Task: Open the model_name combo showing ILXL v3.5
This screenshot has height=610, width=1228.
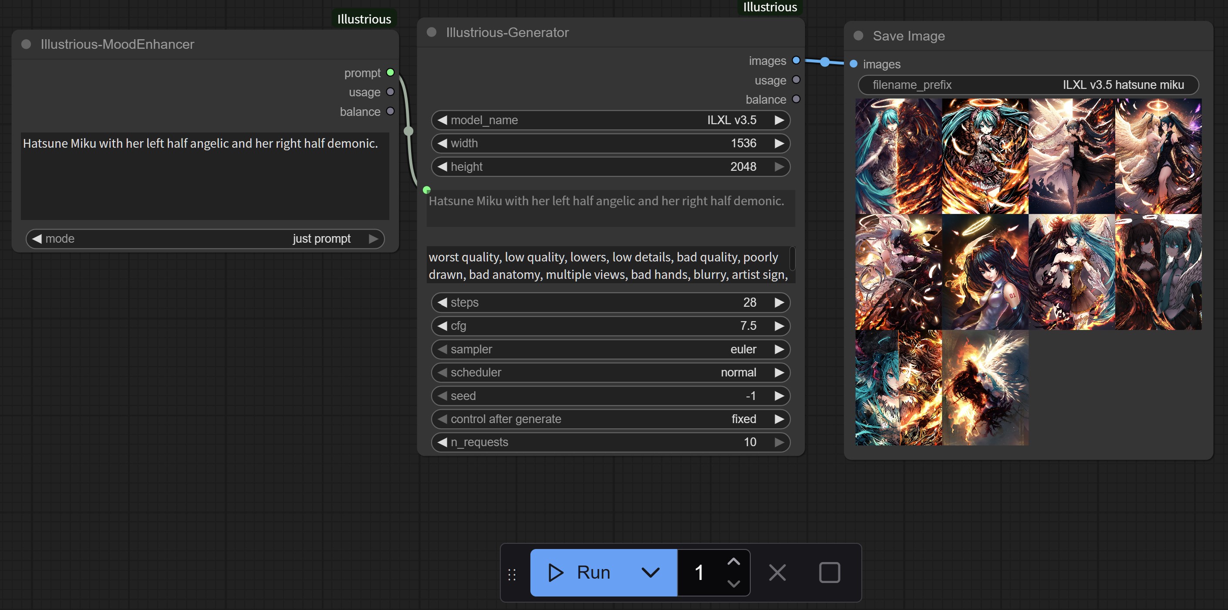Action: [611, 120]
